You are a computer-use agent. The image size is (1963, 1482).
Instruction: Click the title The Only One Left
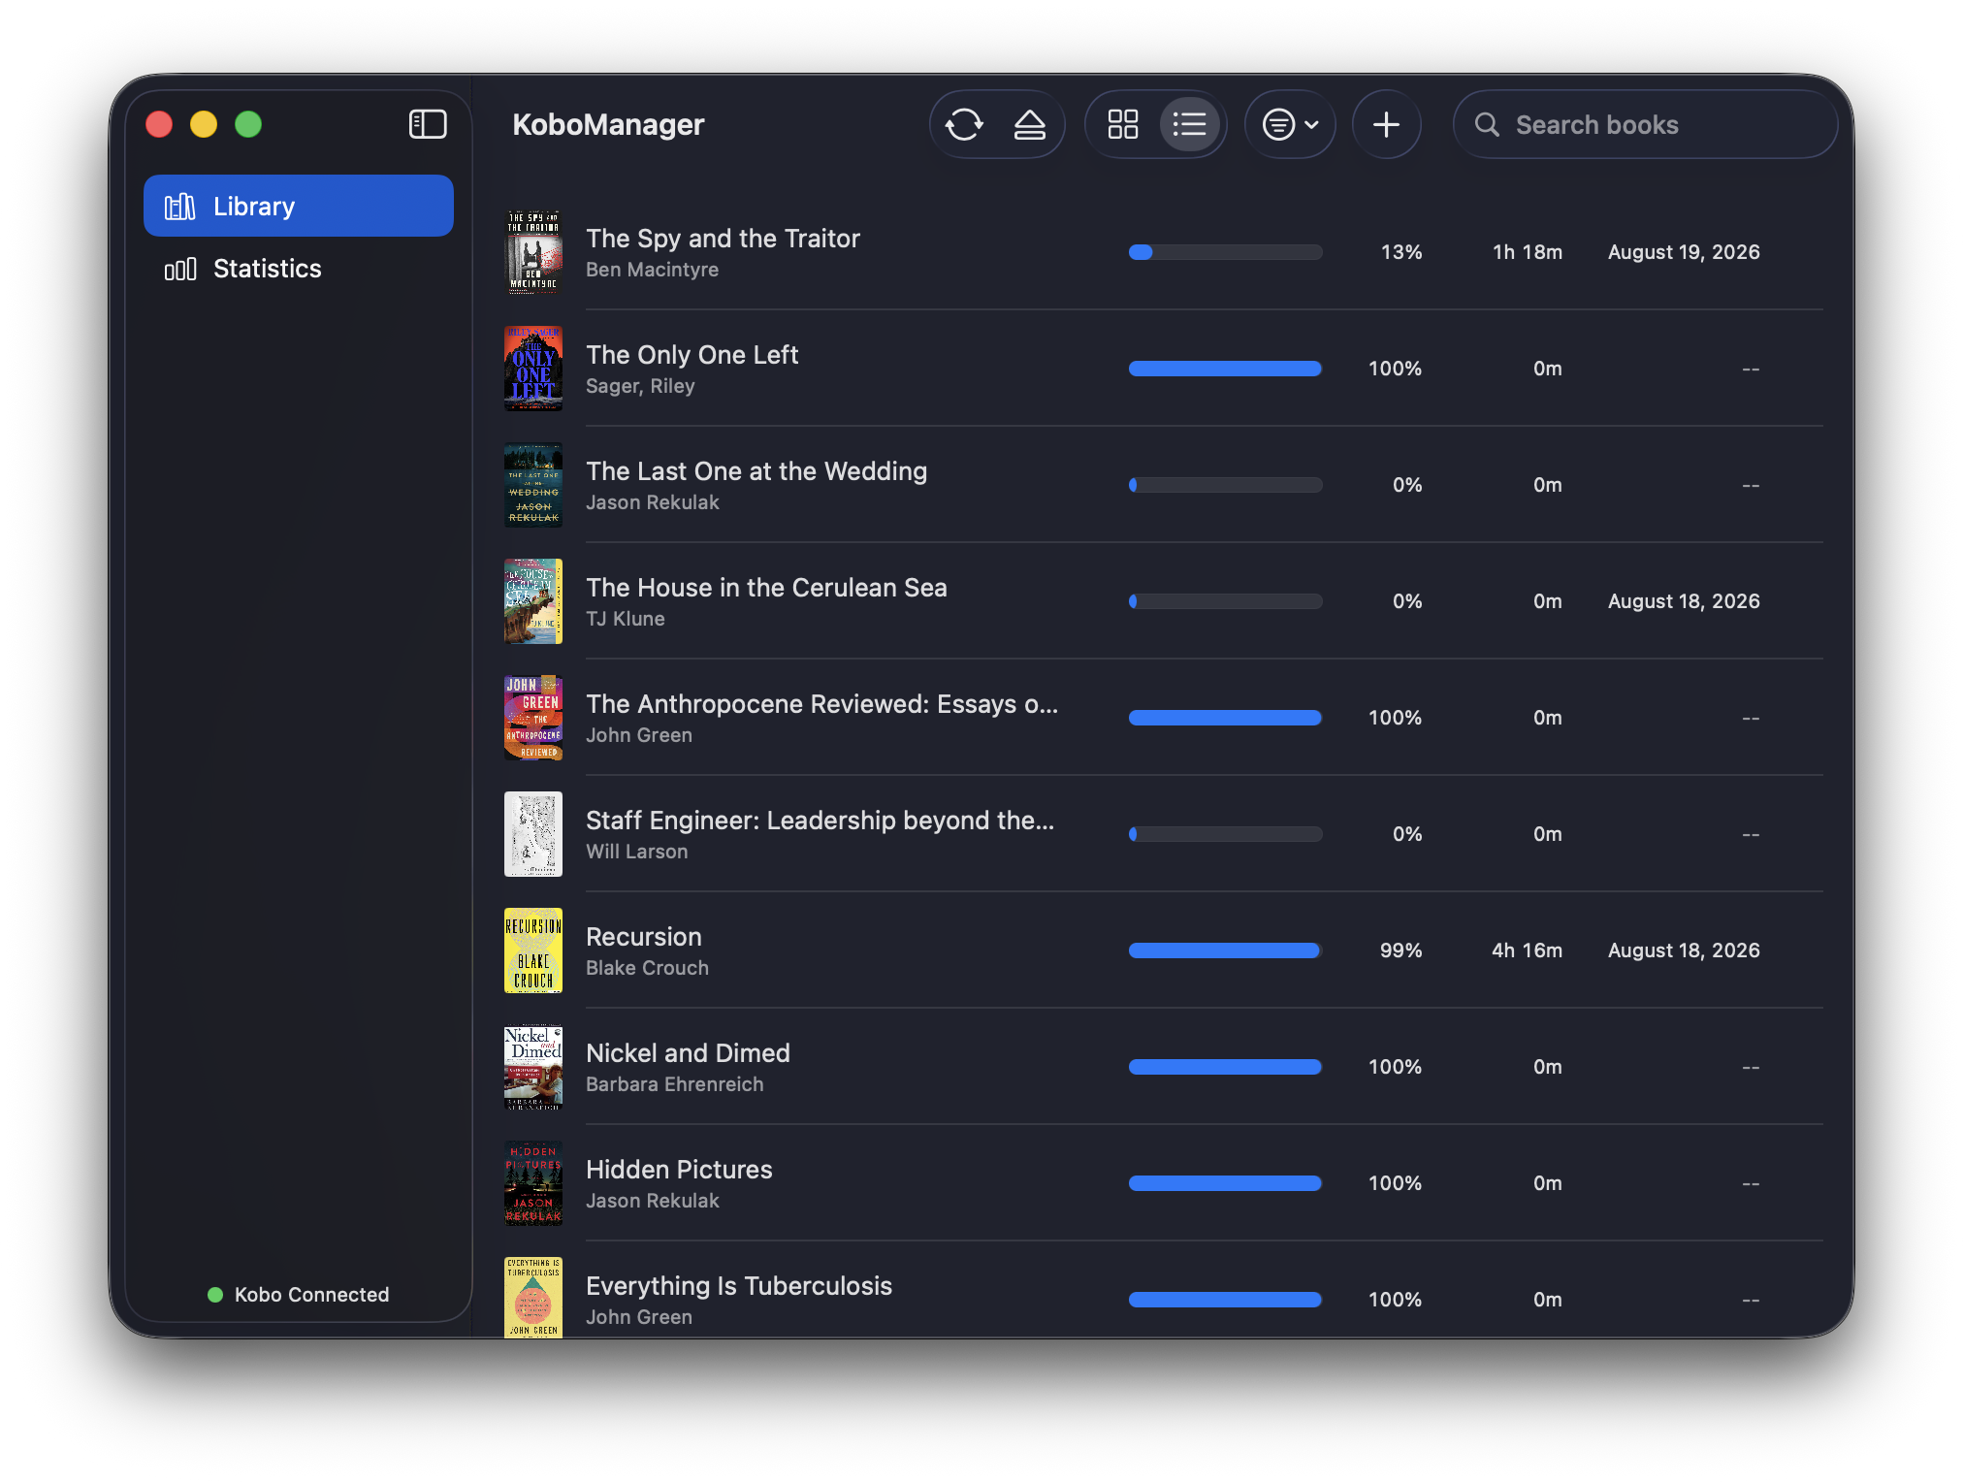pos(692,355)
